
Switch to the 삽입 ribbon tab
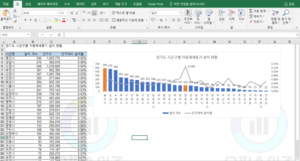[28, 4]
